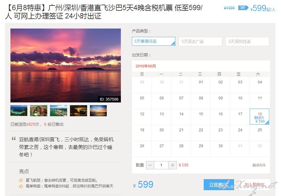
Task: Select the 5天香港往返 product type
Action: pos(154,41)
